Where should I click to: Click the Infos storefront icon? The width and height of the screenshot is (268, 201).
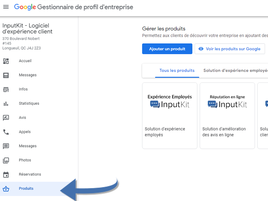click(x=6, y=89)
